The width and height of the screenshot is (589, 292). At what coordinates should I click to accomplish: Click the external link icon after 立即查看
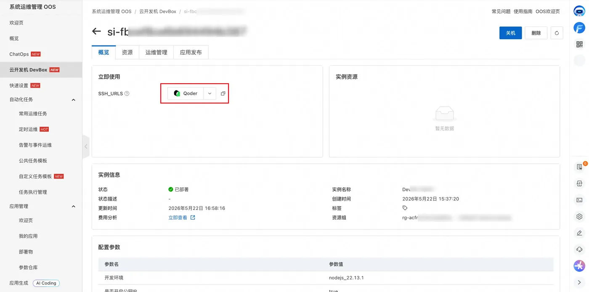pos(193,218)
